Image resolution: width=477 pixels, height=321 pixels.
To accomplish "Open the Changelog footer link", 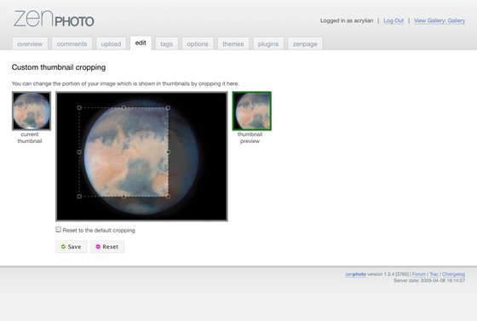I will pos(453,274).
